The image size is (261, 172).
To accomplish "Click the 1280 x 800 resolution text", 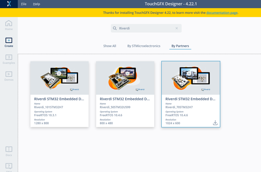I will 42,123.
